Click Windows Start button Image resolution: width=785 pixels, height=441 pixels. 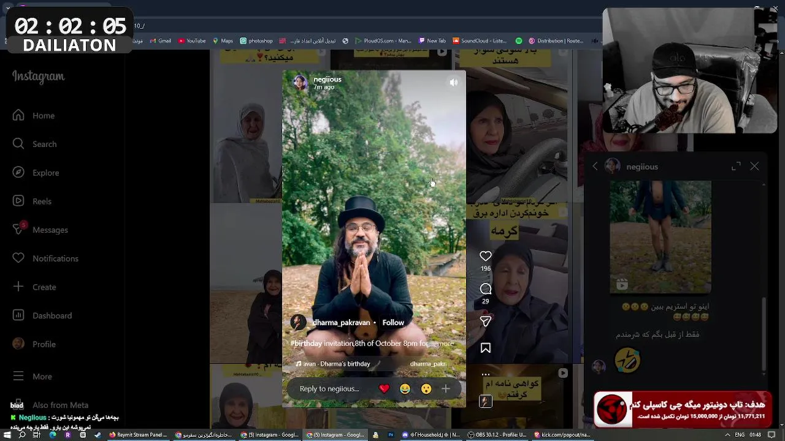[7, 435]
